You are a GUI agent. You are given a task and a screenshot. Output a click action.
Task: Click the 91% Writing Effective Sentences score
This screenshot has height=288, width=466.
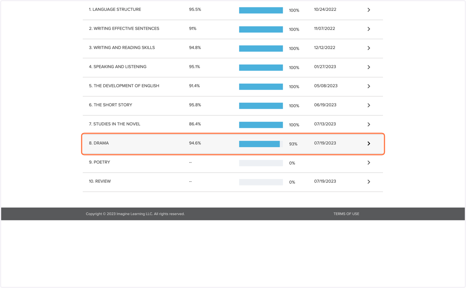193,28
